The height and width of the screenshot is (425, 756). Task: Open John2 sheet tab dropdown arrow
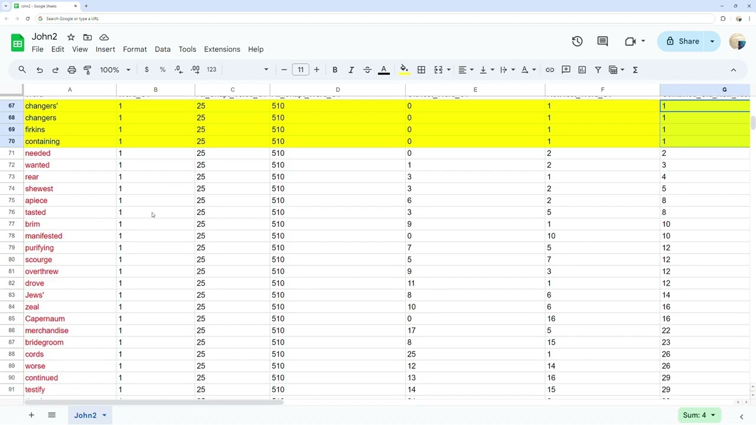click(x=104, y=416)
